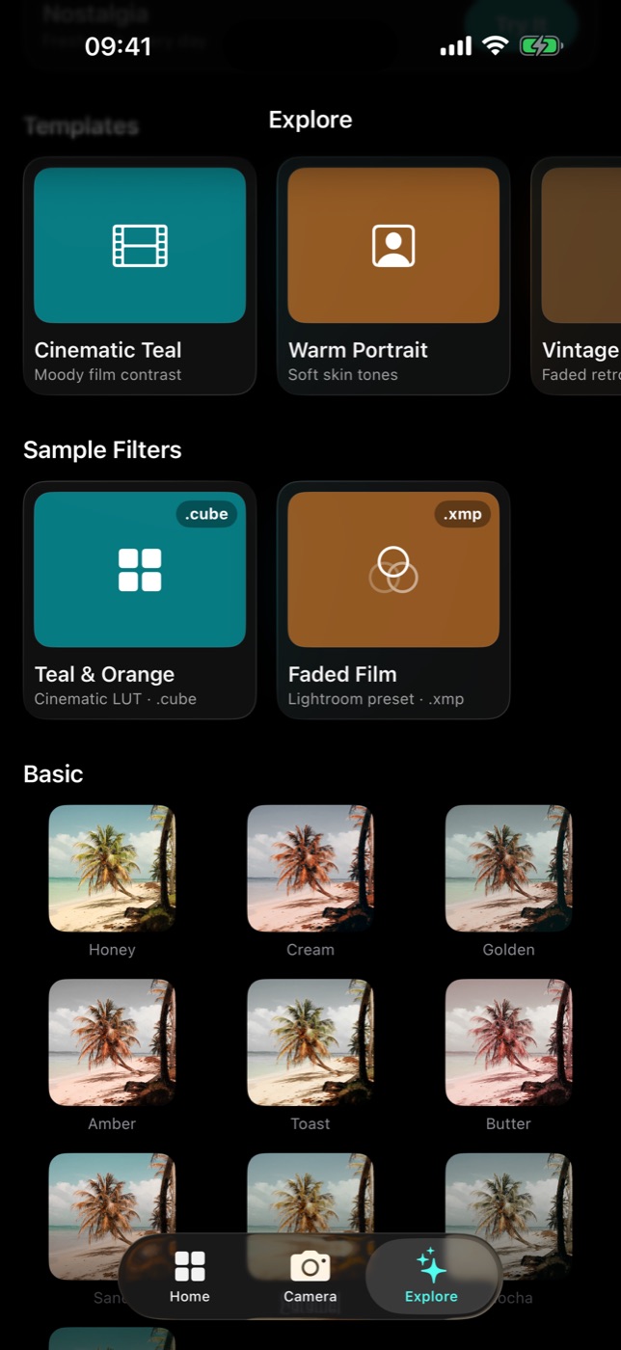The width and height of the screenshot is (621, 1350).
Task: Click 'Lightroom preset · .xmp' caption
Action: tap(376, 699)
